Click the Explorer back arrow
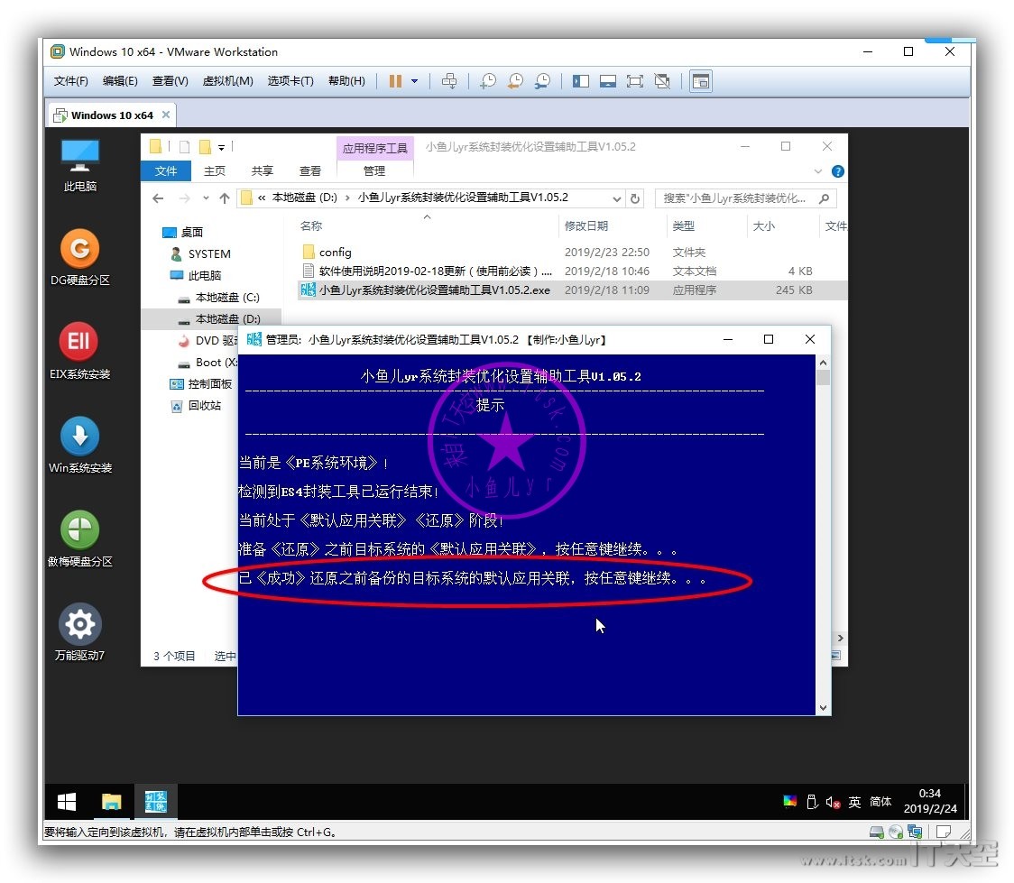 pos(158,198)
